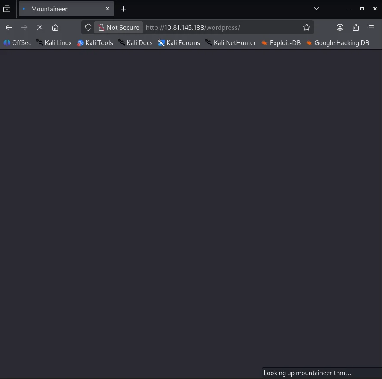Click the URL address field
Screen dimensions: 382x379
point(221,27)
